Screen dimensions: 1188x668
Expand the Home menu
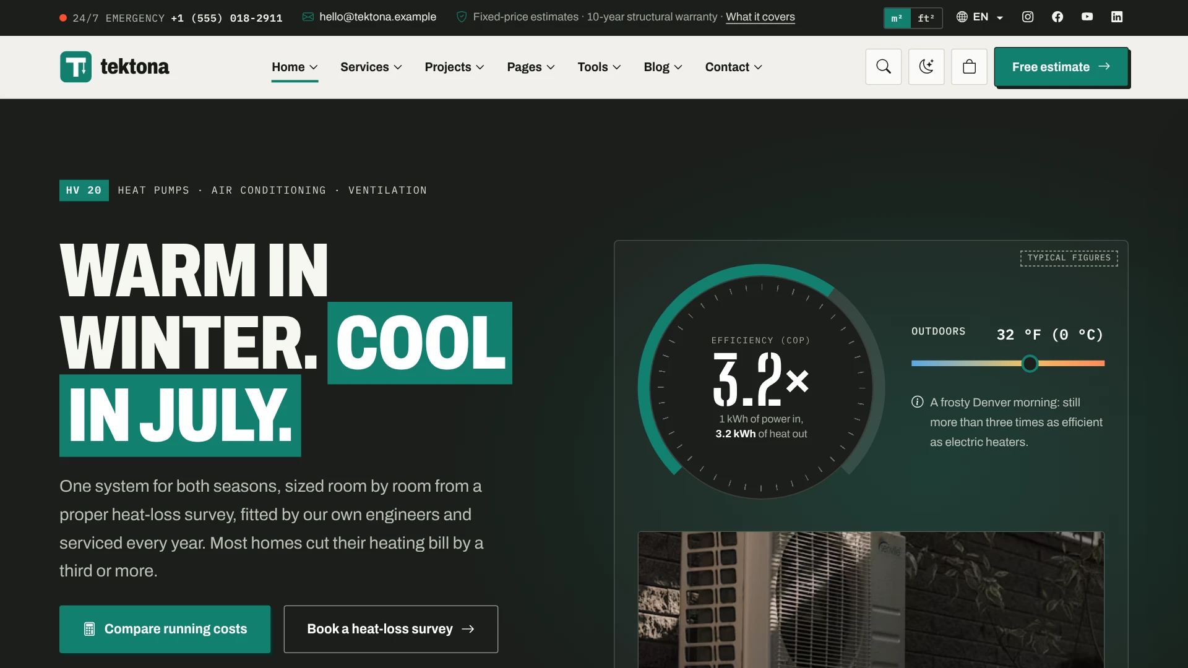tap(295, 67)
